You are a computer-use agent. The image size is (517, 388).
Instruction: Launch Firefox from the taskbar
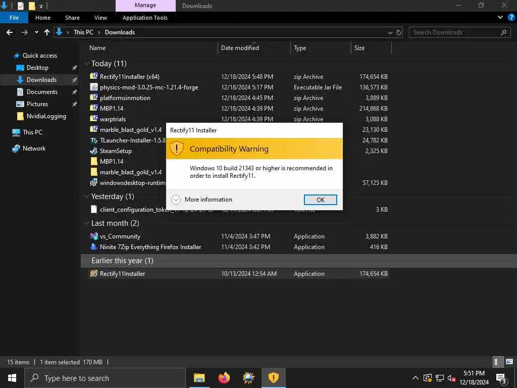(x=224, y=378)
